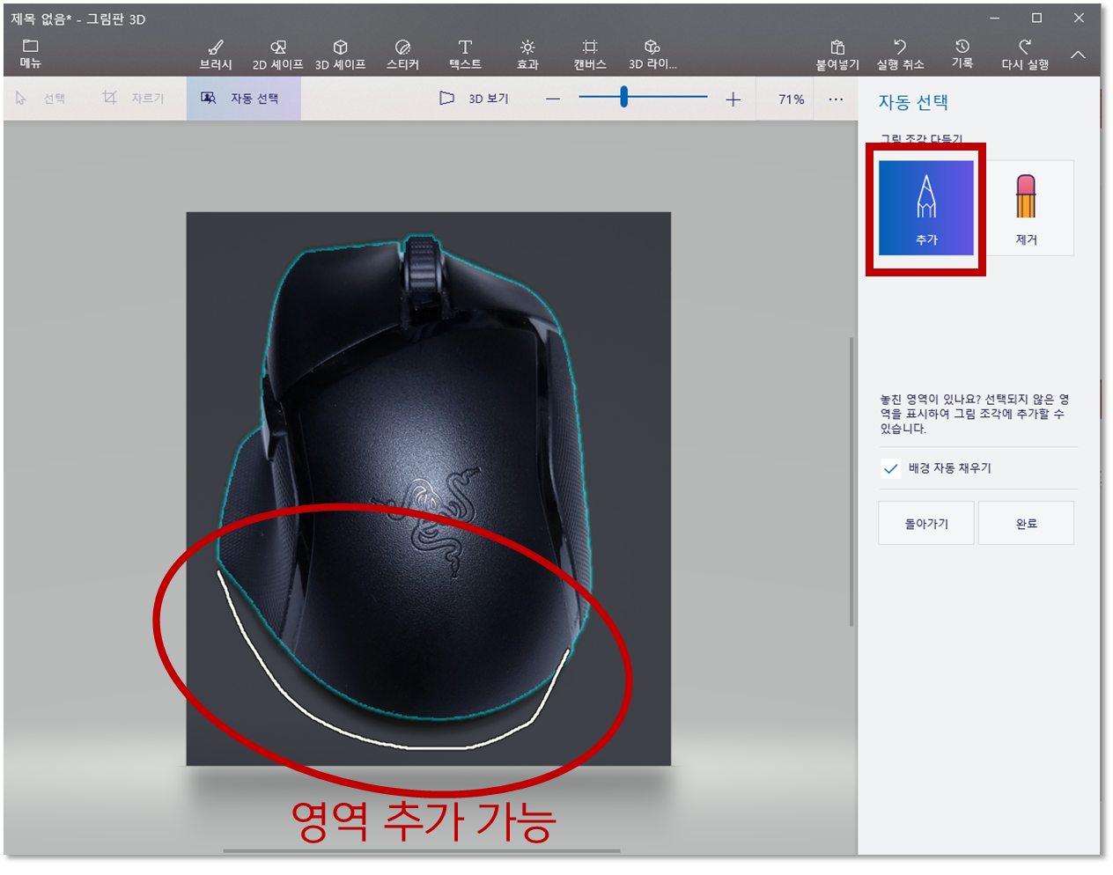Image resolution: width=1113 pixels, height=875 pixels.
Task: Open the 캔버스 canvas tab
Action: (x=589, y=55)
